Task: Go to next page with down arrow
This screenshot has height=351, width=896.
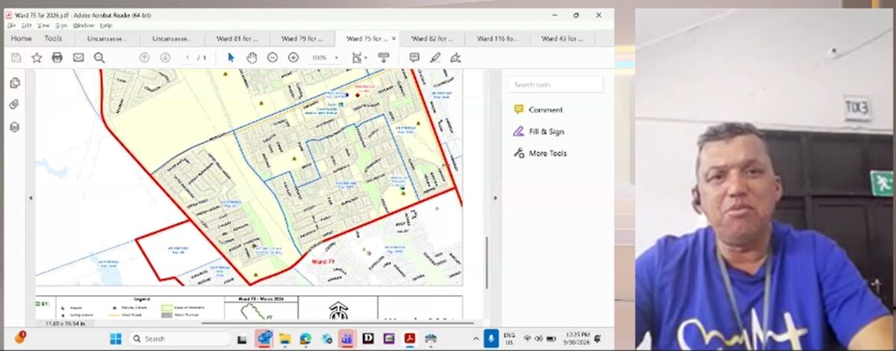Action: pyautogui.click(x=165, y=58)
